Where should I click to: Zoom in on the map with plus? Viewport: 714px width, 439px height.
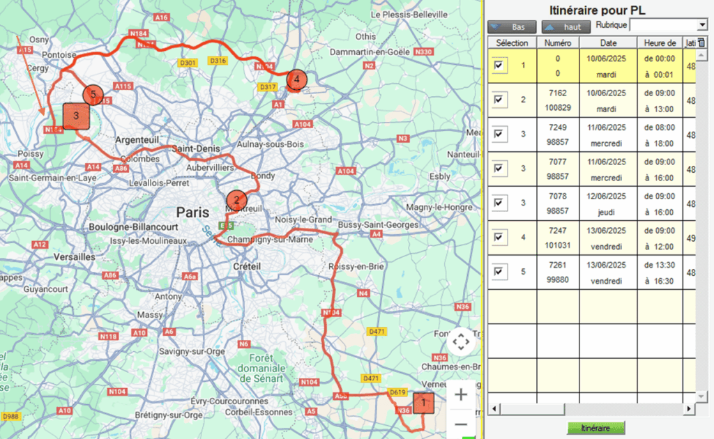pos(461,395)
